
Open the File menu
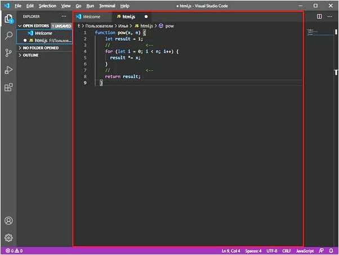[18, 6]
